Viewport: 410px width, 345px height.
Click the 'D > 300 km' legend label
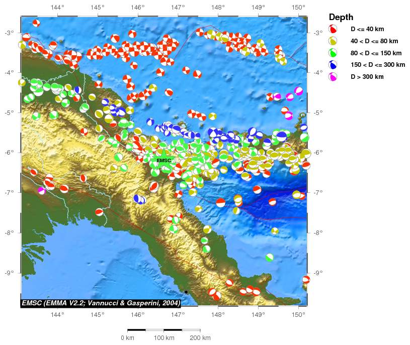tap(367, 77)
